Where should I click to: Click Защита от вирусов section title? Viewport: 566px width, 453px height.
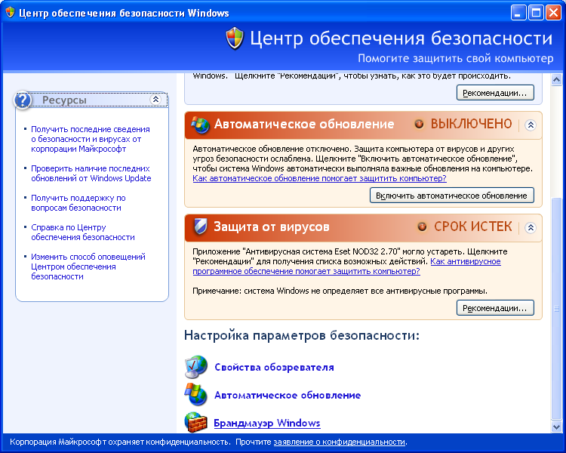(x=272, y=226)
